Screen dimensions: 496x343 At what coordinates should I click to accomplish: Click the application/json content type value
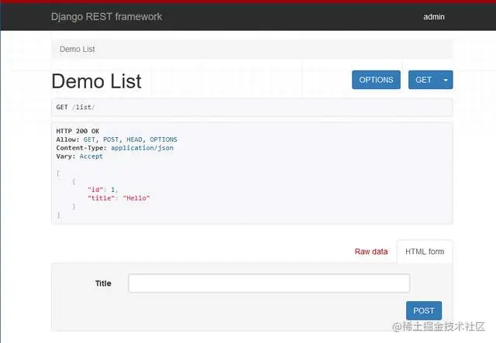click(142, 148)
